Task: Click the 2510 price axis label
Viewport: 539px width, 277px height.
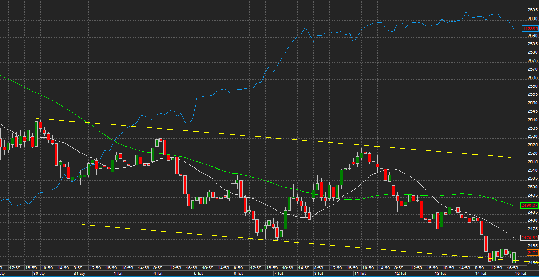Action: coord(532,170)
